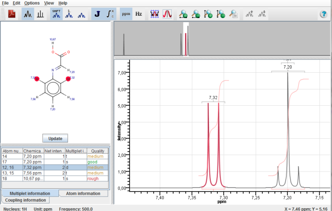
Task: Set axis unit to ppm
Action: (126, 14)
